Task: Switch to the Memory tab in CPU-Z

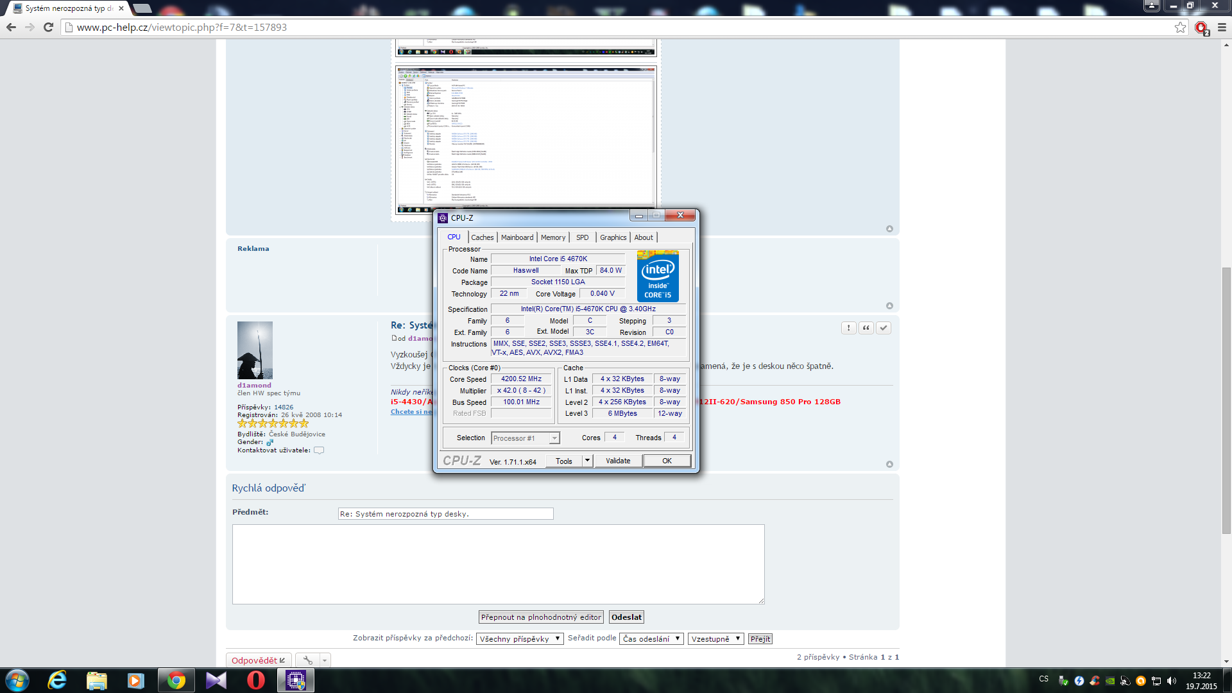Action: (552, 237)
